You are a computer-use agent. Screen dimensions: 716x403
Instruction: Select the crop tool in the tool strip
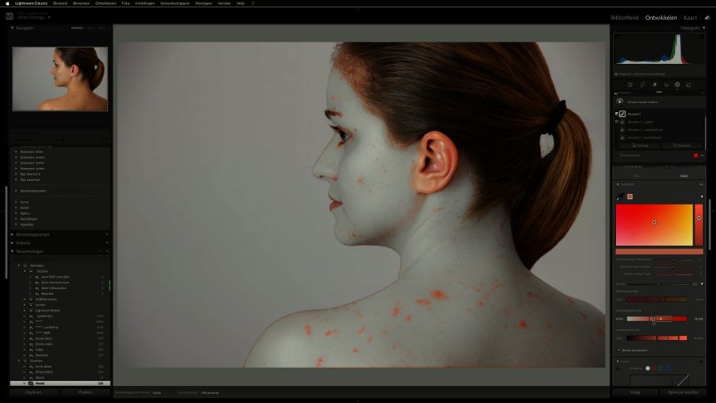642,84
